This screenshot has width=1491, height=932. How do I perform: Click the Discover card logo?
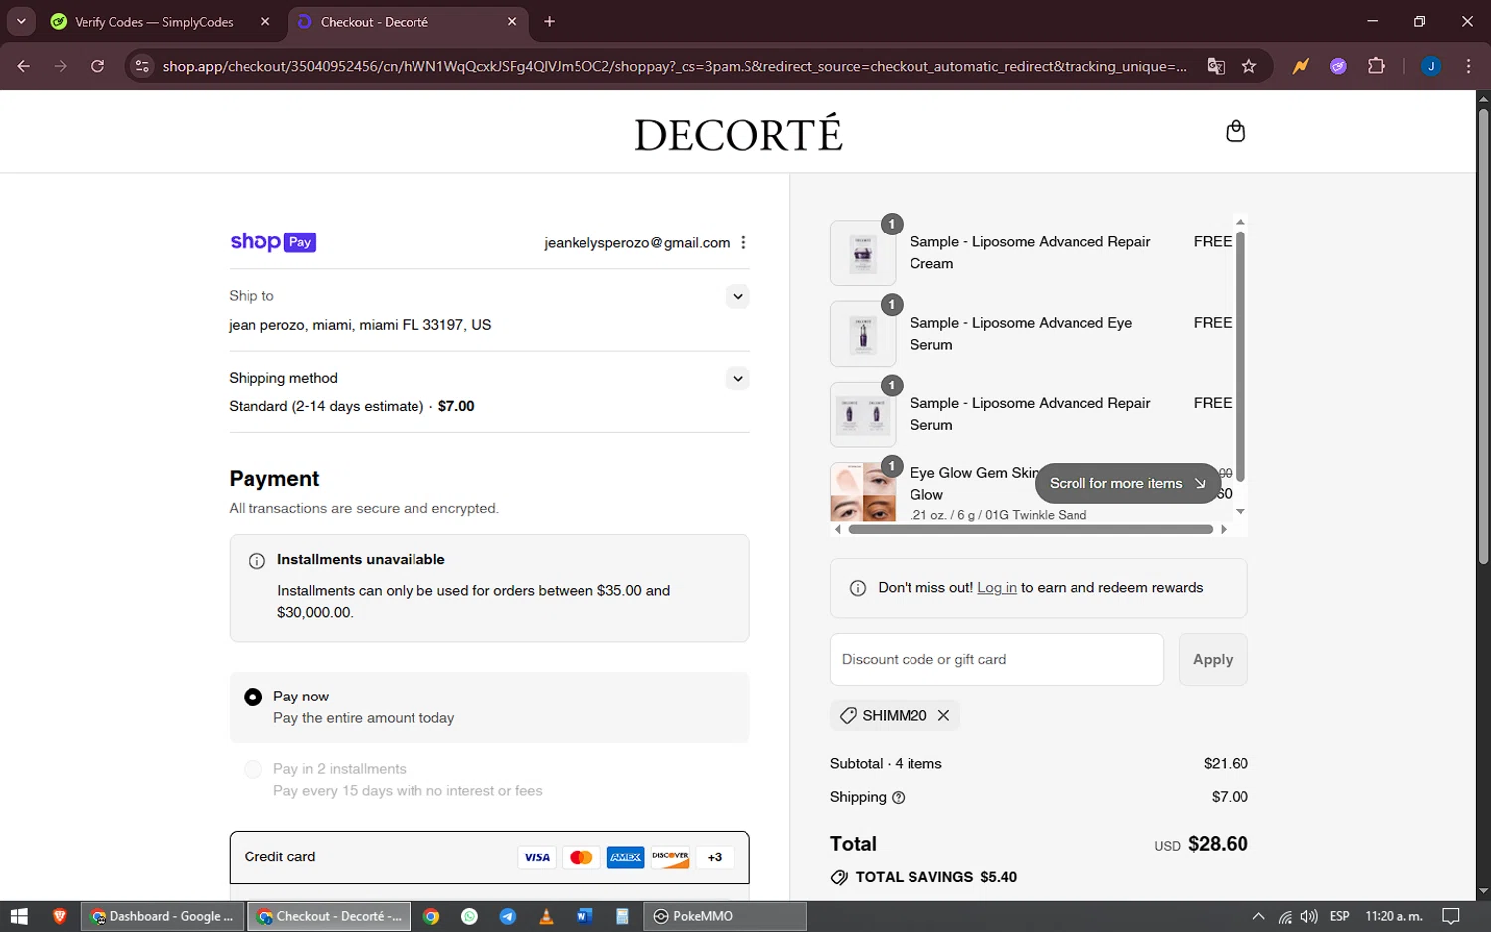point(670,857)
